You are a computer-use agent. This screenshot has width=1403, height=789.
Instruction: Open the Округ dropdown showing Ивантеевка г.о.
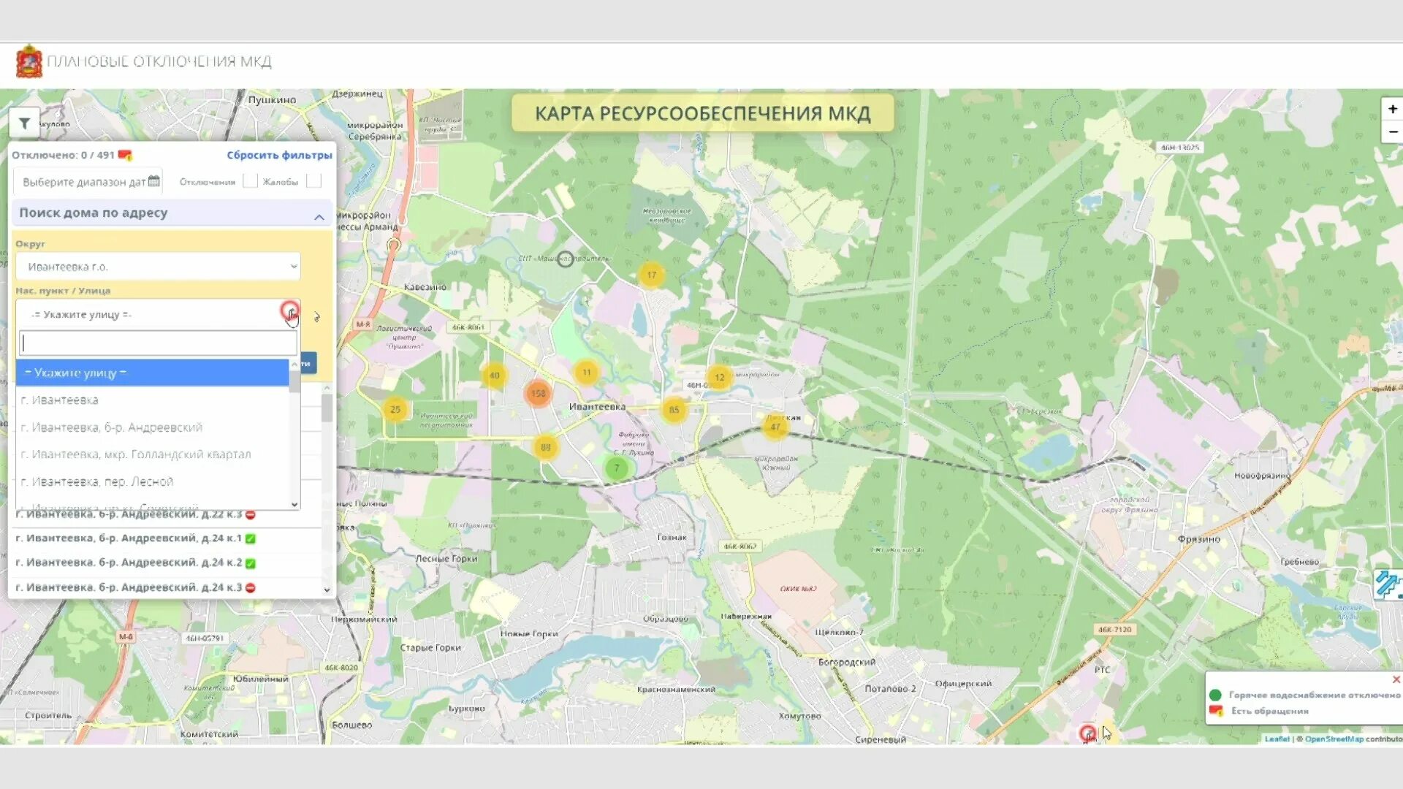pos(158,267)
